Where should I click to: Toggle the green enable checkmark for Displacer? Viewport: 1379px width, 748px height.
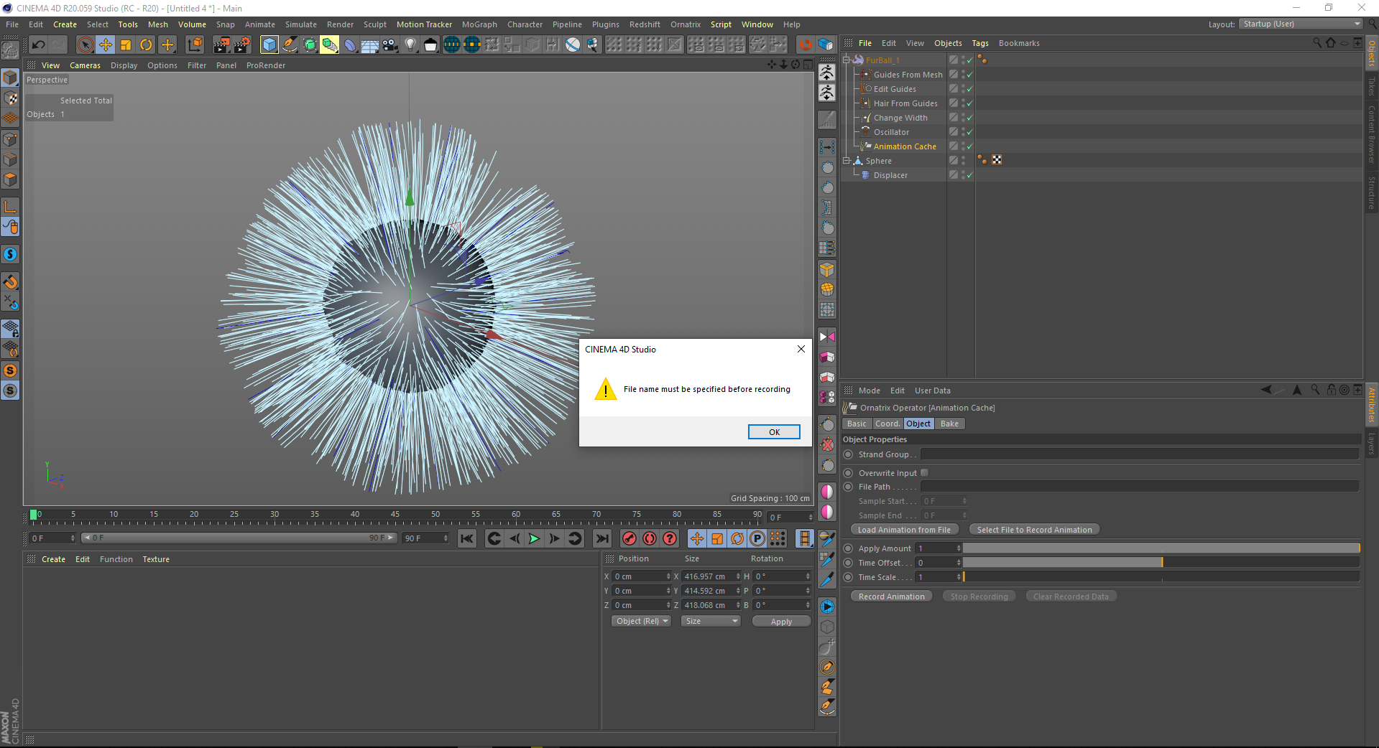point(969,175)
